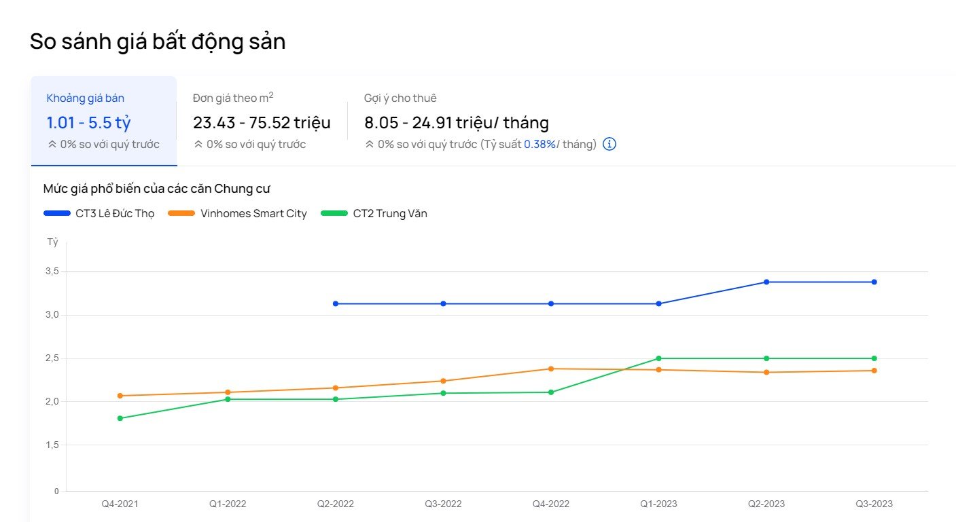Click the Q3-2022 axis label
This screenshot has height=522, width=956.
pos(443,504)
